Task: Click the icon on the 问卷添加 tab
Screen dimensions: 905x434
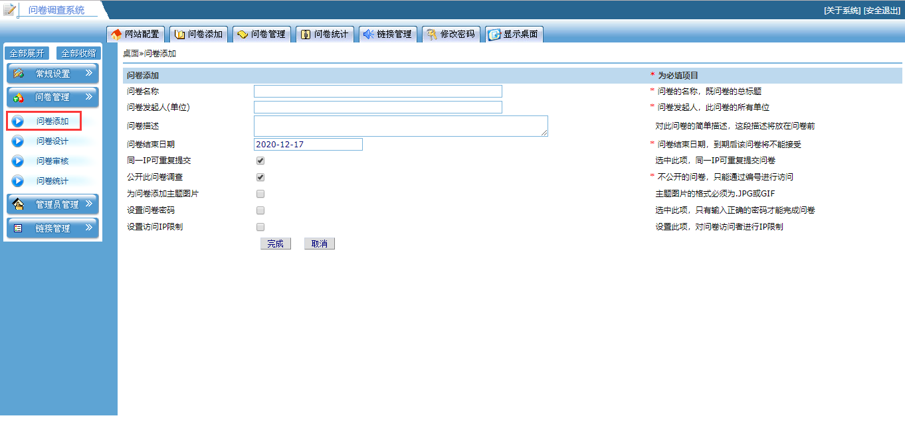Action: [x=179, y=35]
